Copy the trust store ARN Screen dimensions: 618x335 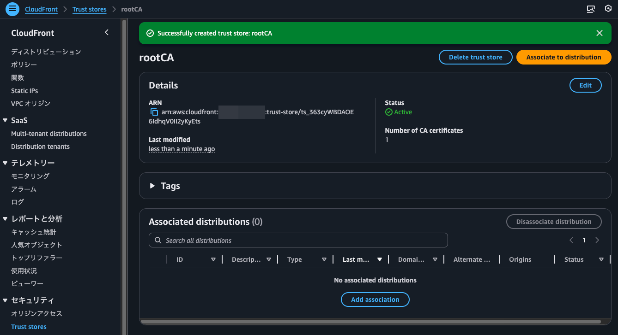point(153,112)
